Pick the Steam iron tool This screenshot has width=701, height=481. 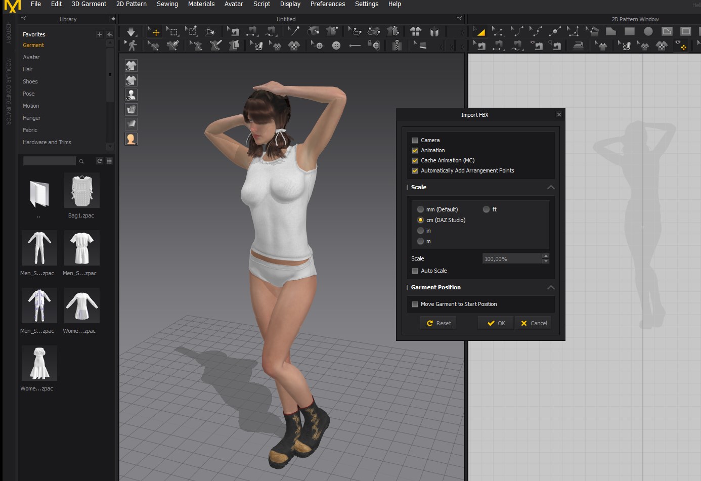coord(578,46)
